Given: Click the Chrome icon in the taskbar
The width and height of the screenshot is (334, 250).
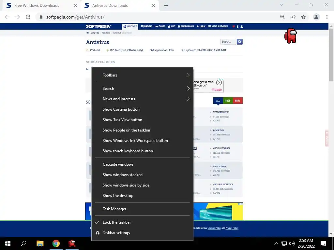Looking at the screenshot, I should tap(56, 243).
